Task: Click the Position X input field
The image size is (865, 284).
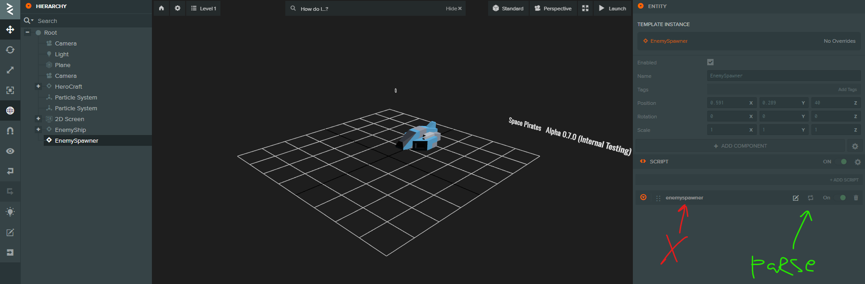Action: (x=728, y=103)
